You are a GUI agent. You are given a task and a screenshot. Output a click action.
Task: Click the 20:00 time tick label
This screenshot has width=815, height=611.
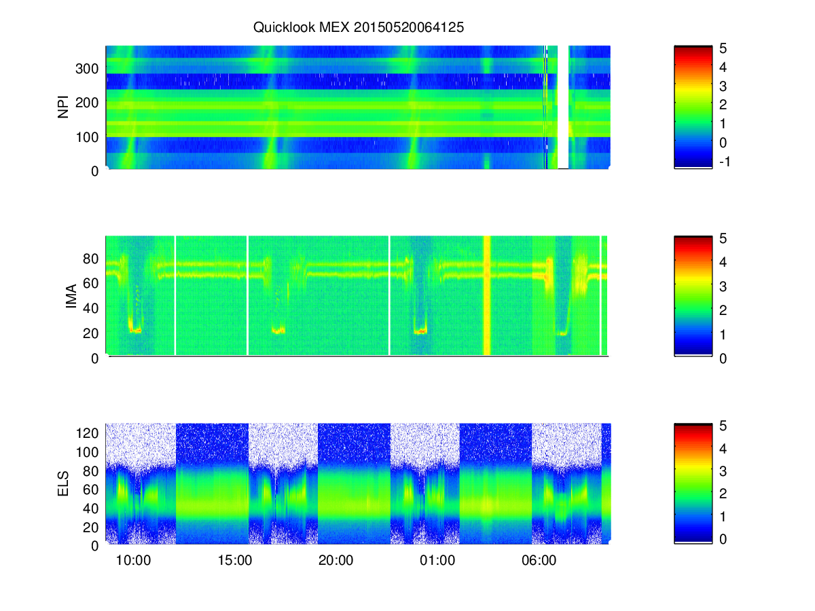[336, 561]
